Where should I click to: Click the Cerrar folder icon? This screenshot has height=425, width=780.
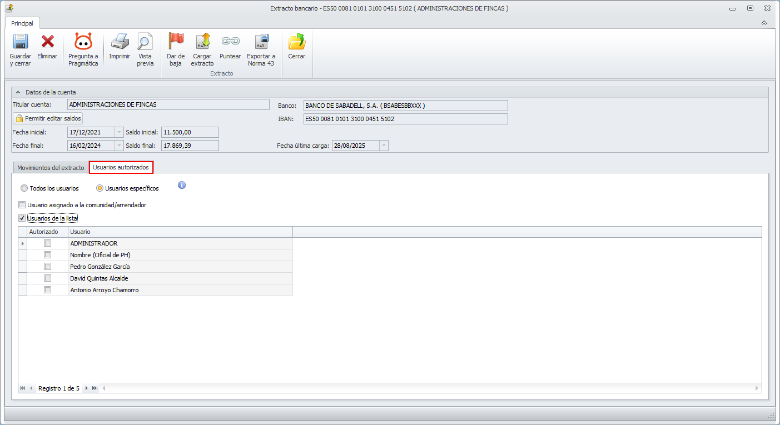[x=297, y=42]
